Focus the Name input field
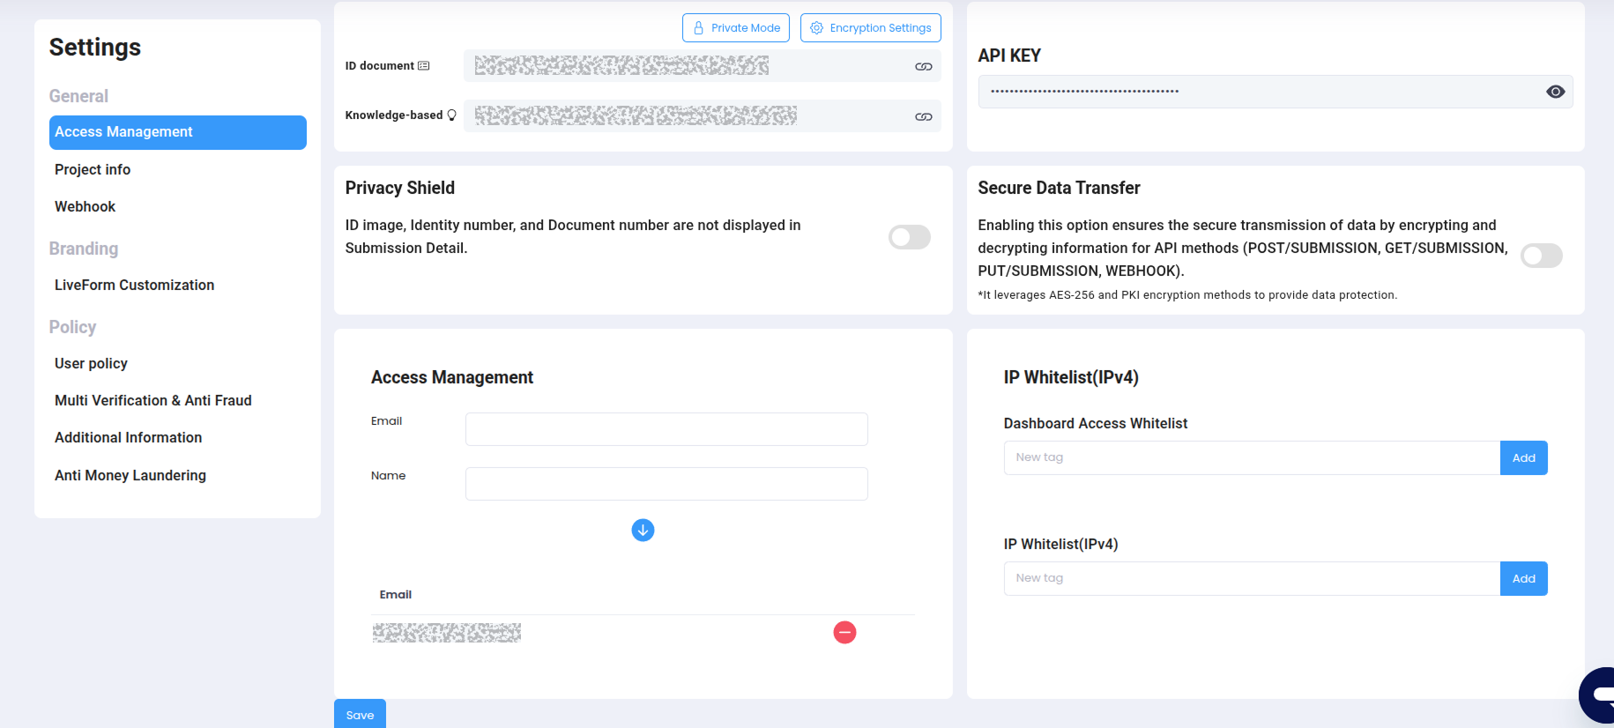The image size is (1614, 728). pos(666,484)
